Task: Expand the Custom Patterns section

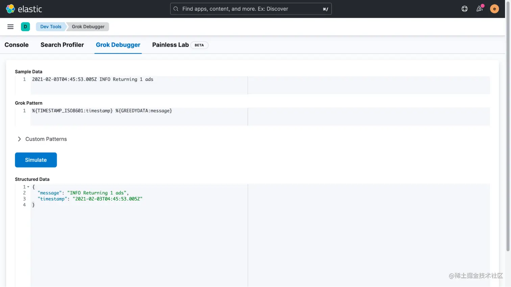Action: pyautogui.click(x=43, y=139)
